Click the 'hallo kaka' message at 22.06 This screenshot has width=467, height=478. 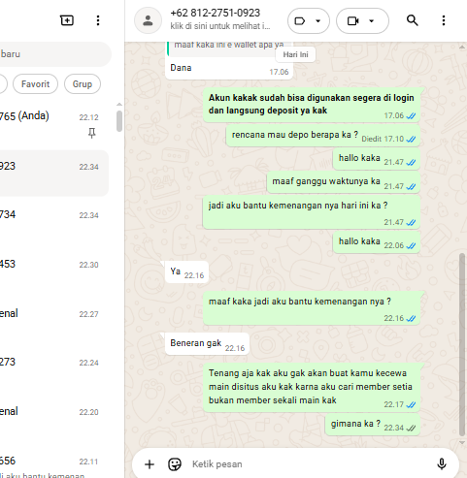pyautogui.click(x=377, y=242)
